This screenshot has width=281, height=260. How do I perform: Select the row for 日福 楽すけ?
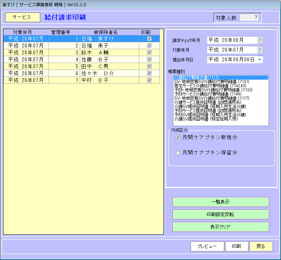click(82, 39)
